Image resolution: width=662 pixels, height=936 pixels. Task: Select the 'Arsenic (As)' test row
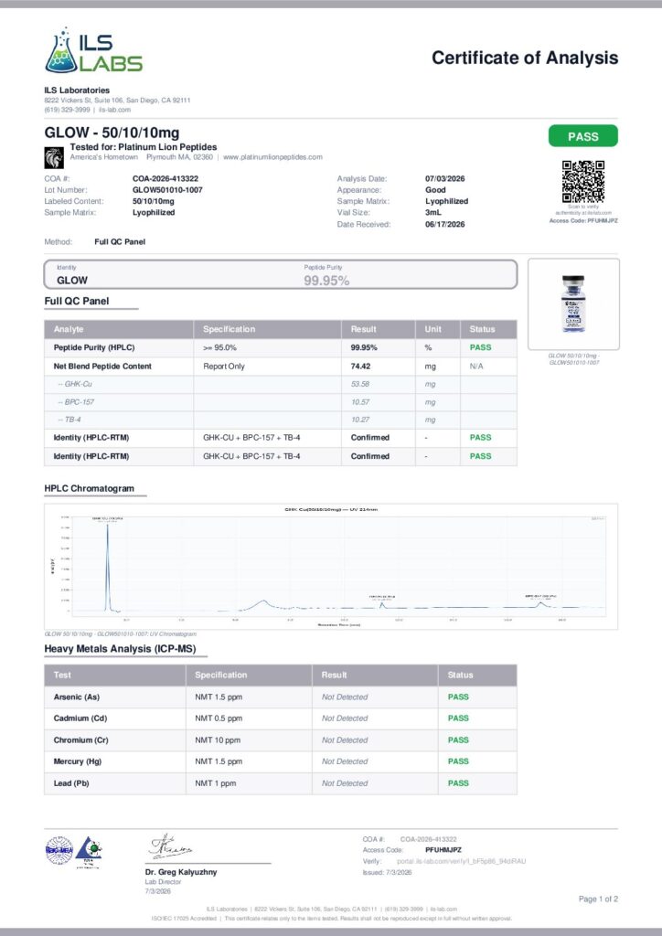(281, 697)
